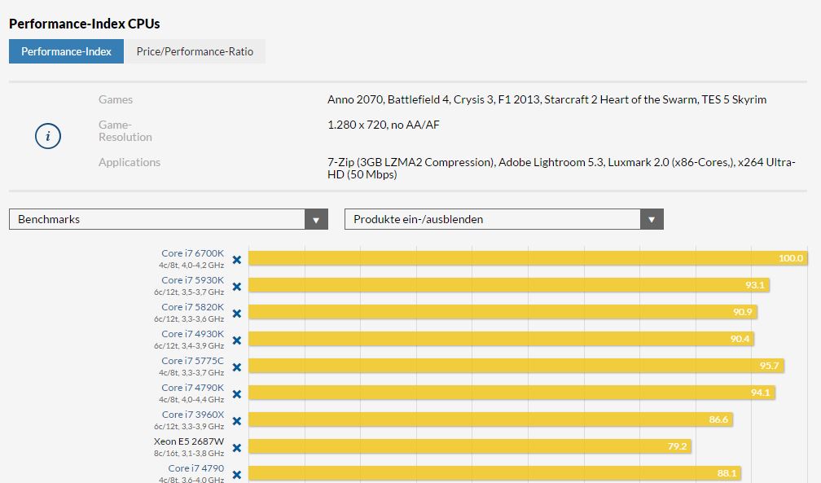Image resolution: width=821 pixels, height=483 pixels.
Task: Click the Applications label
Action: pyautogui.click(x=130, y=162)
